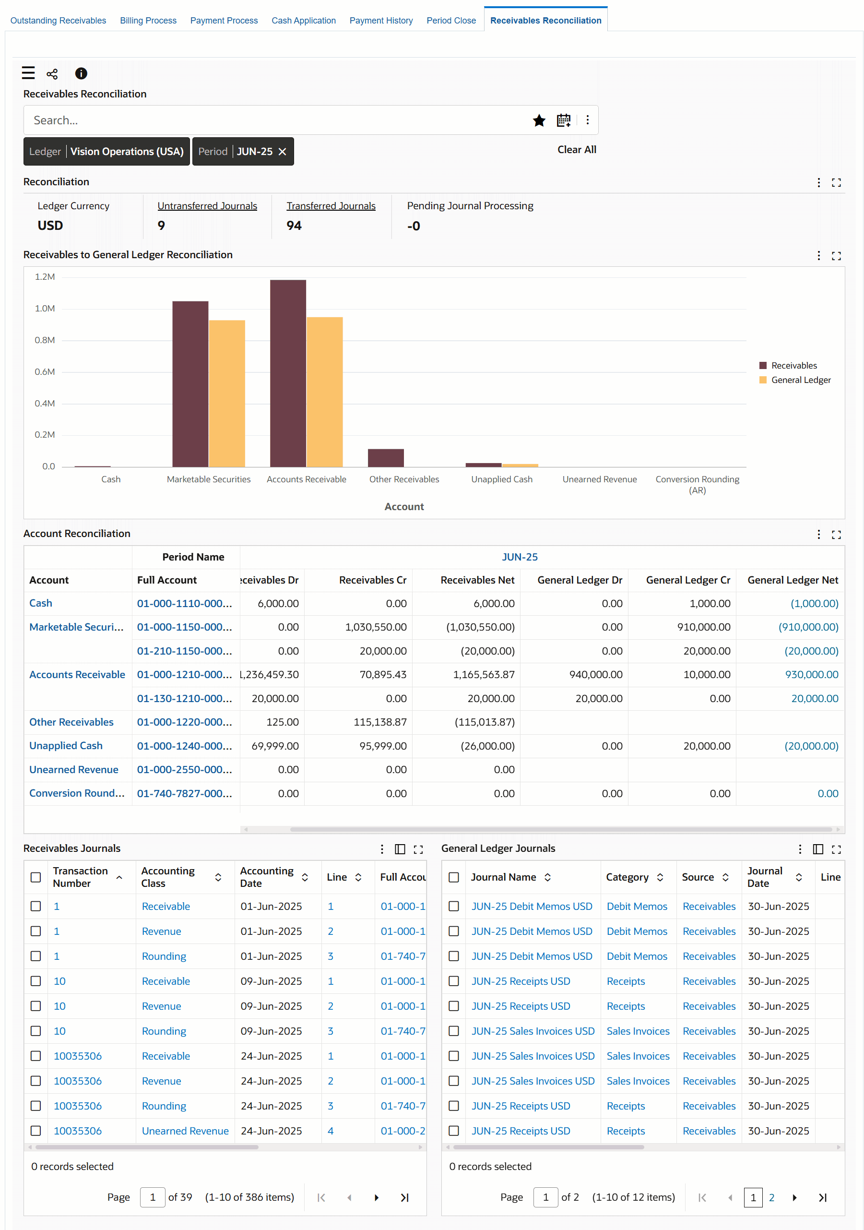Maximize the Receivables to General Ledger chart

click(836, 255)
